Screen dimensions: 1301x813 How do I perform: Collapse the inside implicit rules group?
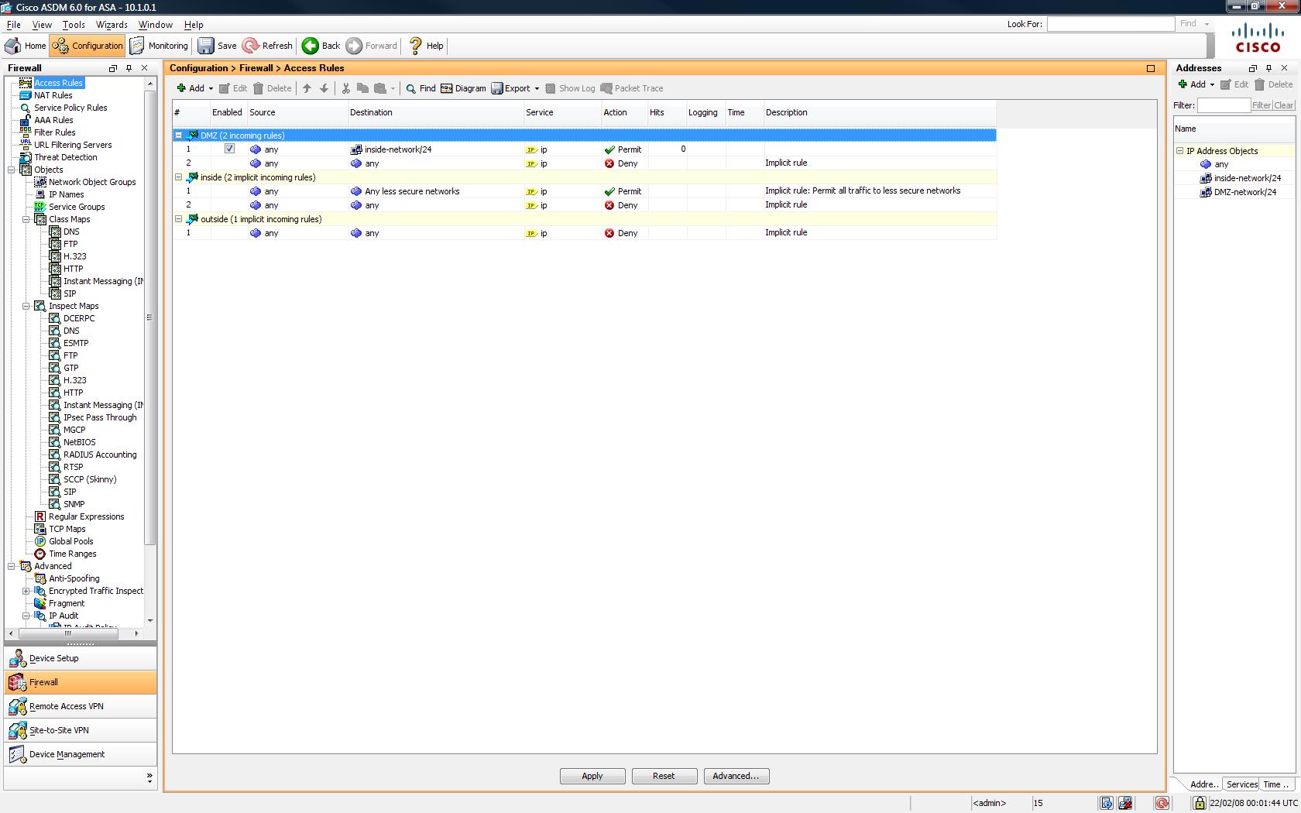178,177
